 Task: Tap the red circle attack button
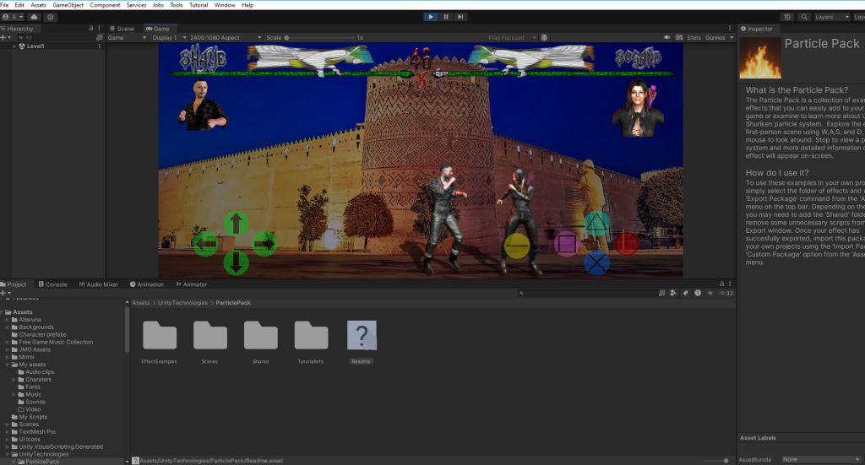[x=627, y=244]
